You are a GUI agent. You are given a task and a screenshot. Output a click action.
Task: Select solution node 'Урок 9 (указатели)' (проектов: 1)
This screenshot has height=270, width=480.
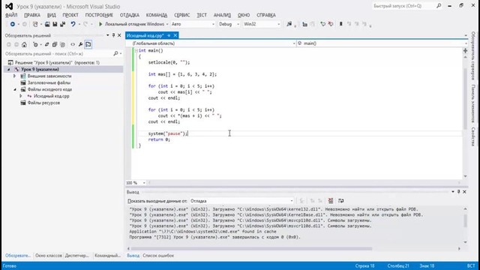[x=57, y=62]
